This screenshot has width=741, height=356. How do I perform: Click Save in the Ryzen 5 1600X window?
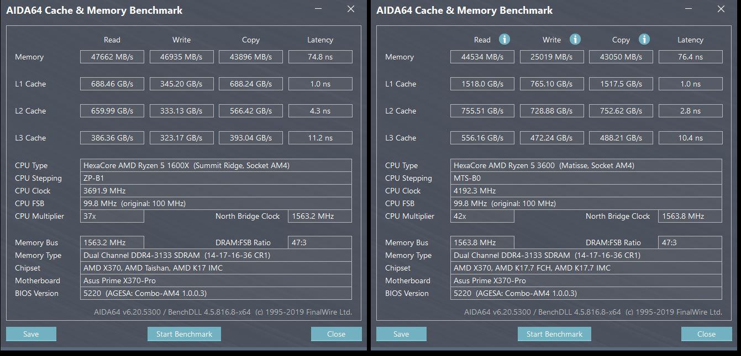pos(31,334)
